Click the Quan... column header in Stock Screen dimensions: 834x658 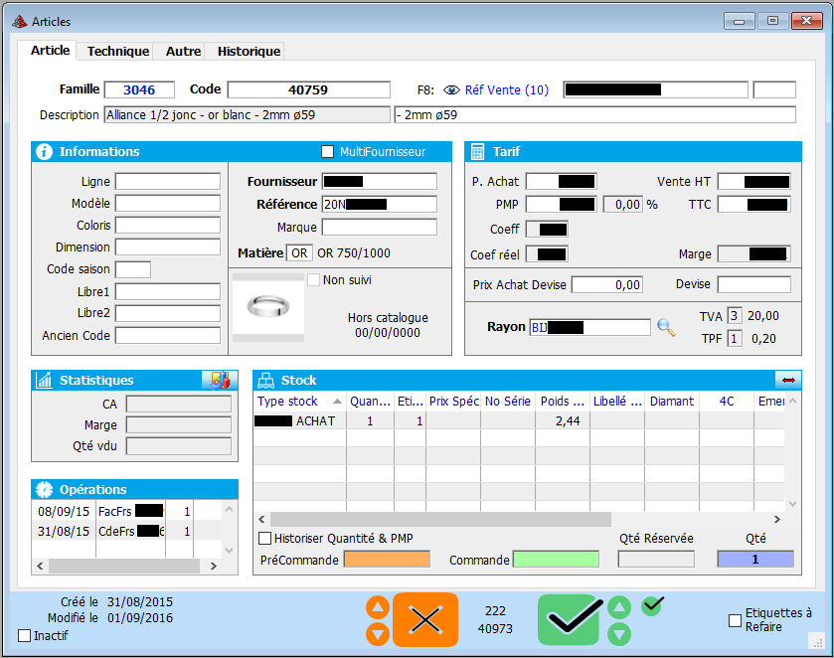(370, 402)
